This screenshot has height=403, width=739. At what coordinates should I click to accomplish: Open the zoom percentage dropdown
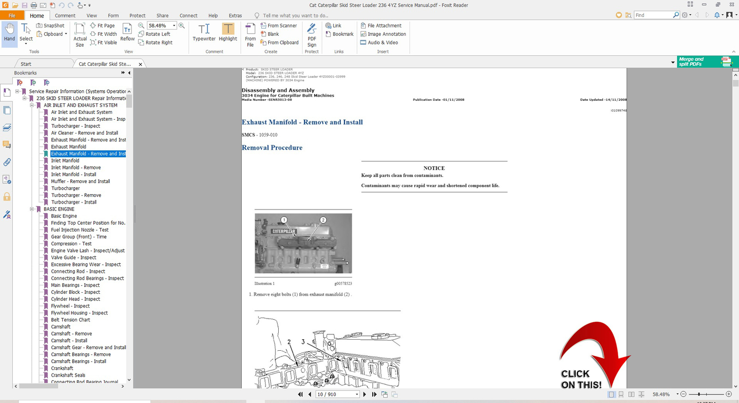click(173, 25)
